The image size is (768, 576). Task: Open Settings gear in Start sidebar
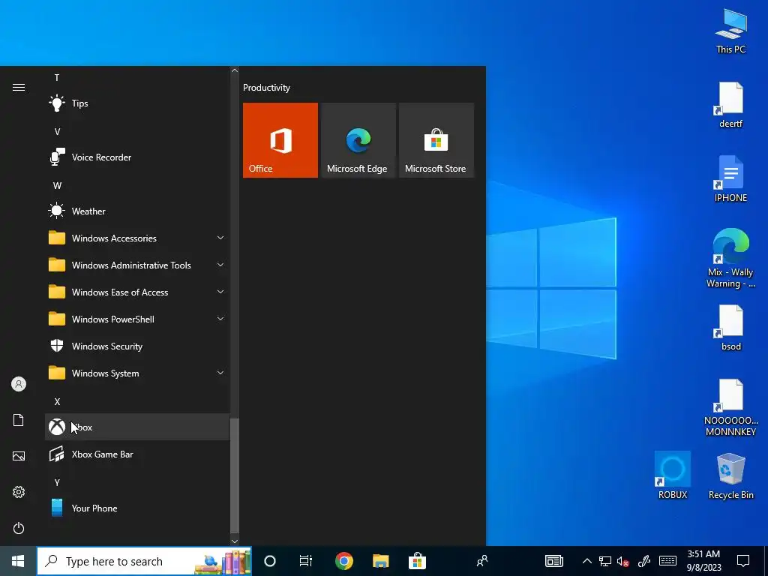[x=19, y=492]
